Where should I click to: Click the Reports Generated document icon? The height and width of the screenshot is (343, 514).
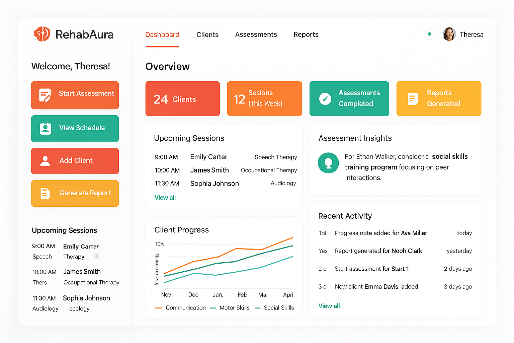pyautogui.click(x=413, y=99)
